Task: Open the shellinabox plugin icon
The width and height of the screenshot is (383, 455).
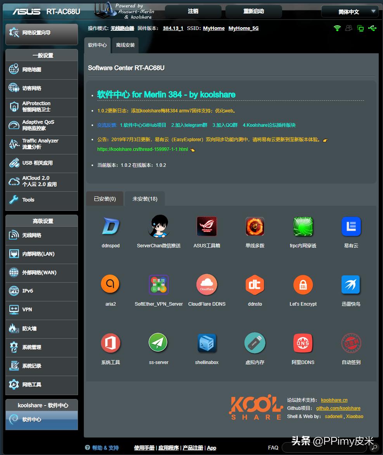Action: click(x=207, y=343)
